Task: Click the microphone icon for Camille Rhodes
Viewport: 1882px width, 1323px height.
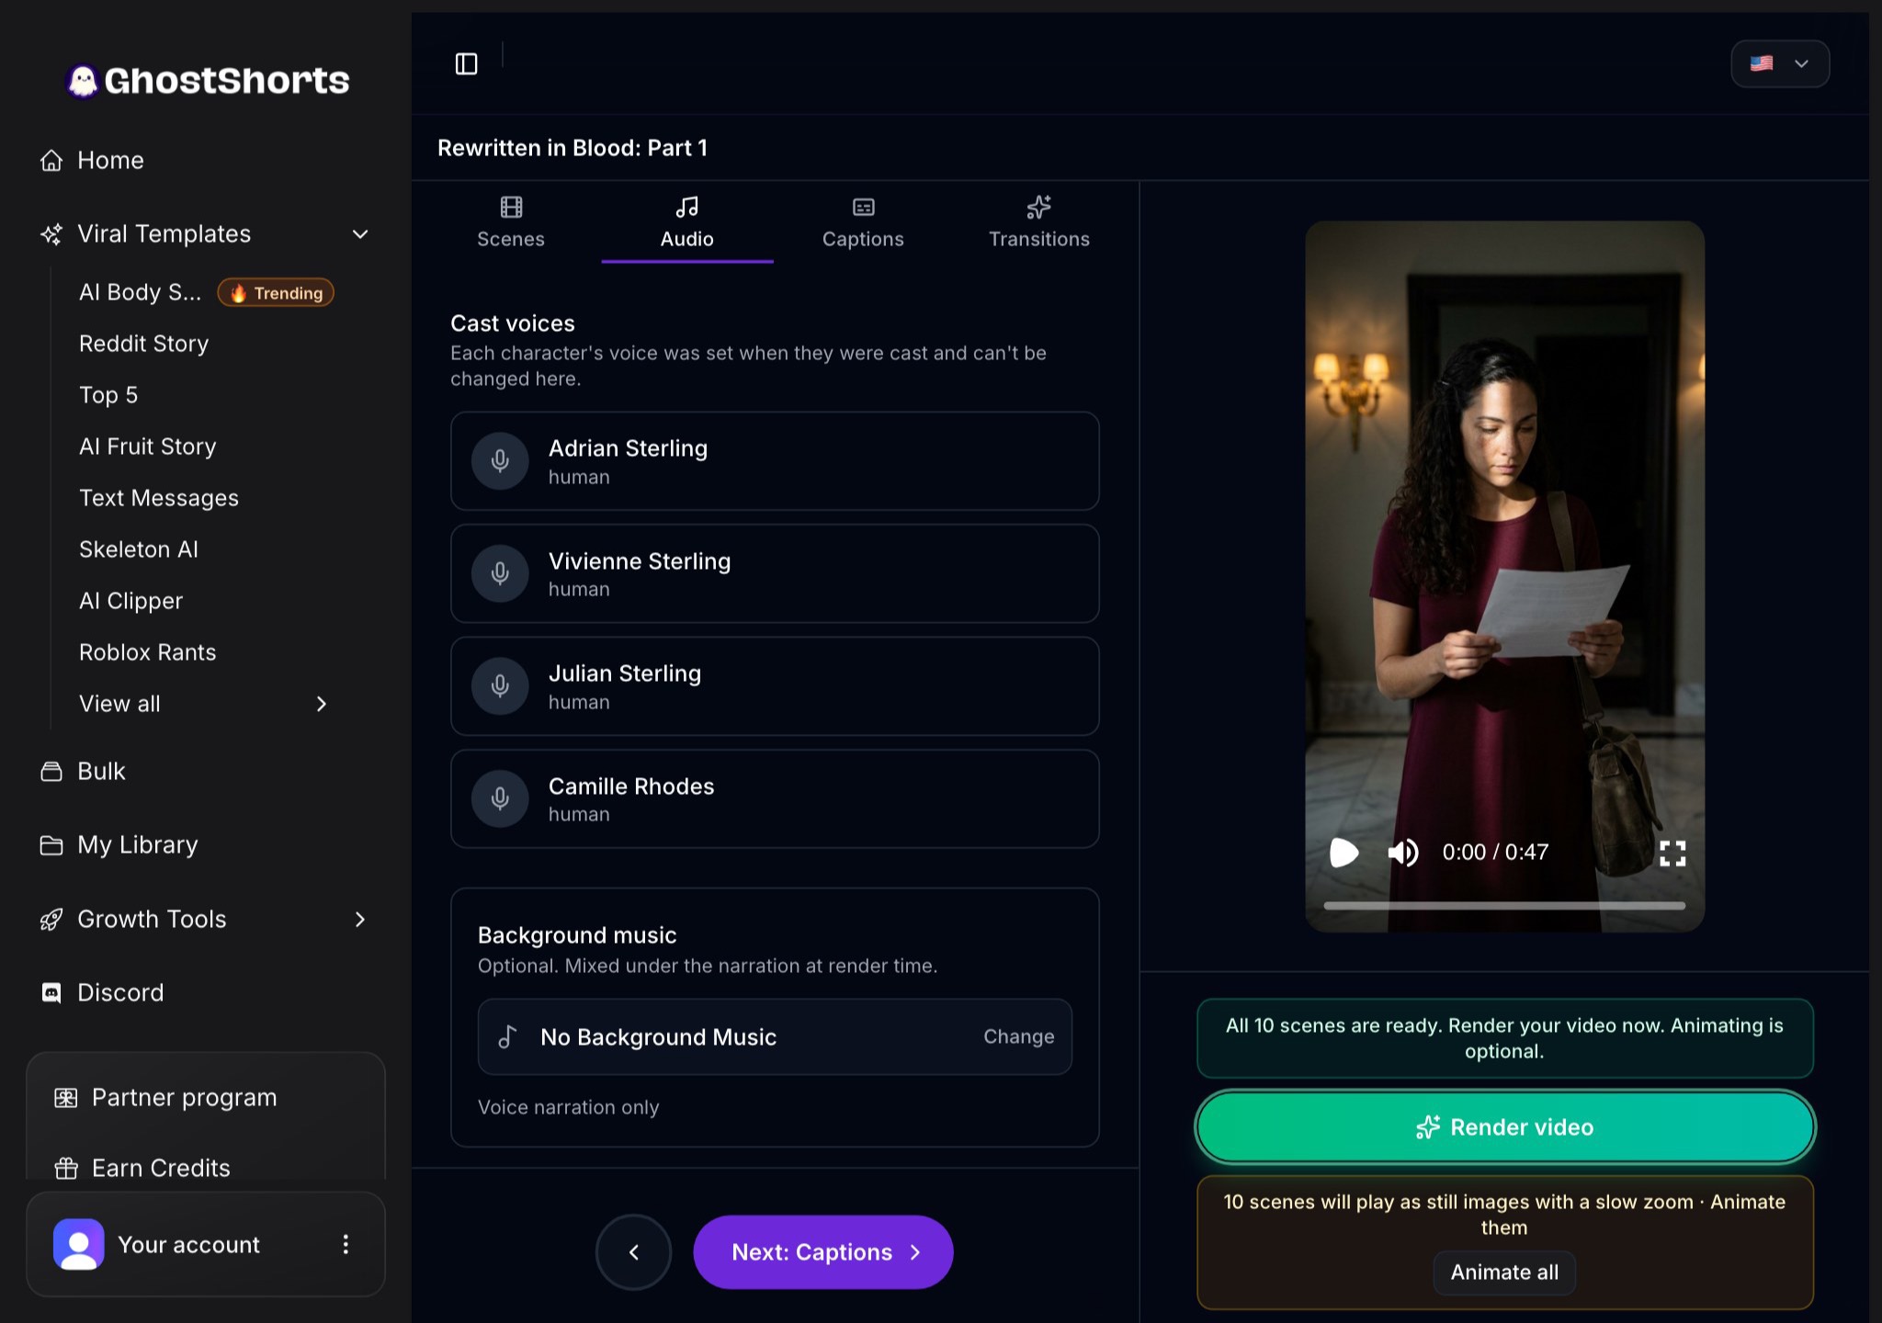Action: 500,798
